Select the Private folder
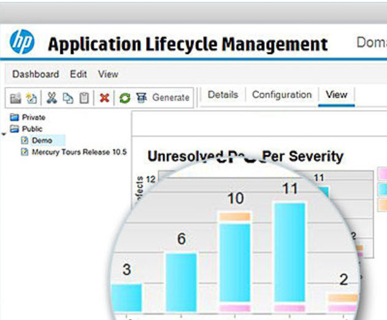This screenshot has width=387, height=320. click(x=34, y=117)
